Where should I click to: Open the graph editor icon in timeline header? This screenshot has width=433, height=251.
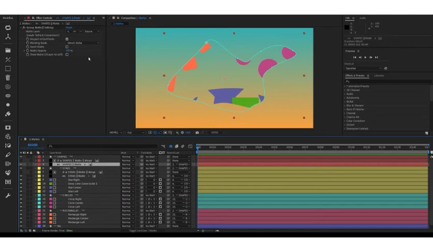[190, 146]
